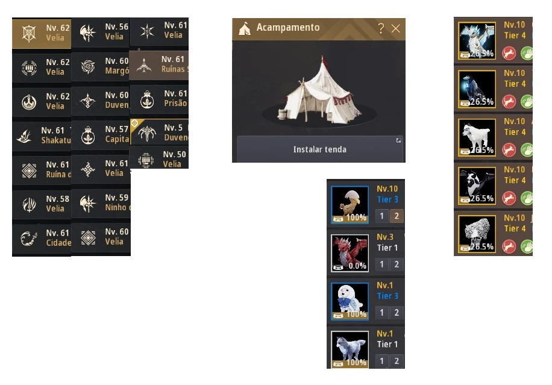Select the Nv. 61 Shakatu character
The image size is (552, 385).
(x=42, y=136)
